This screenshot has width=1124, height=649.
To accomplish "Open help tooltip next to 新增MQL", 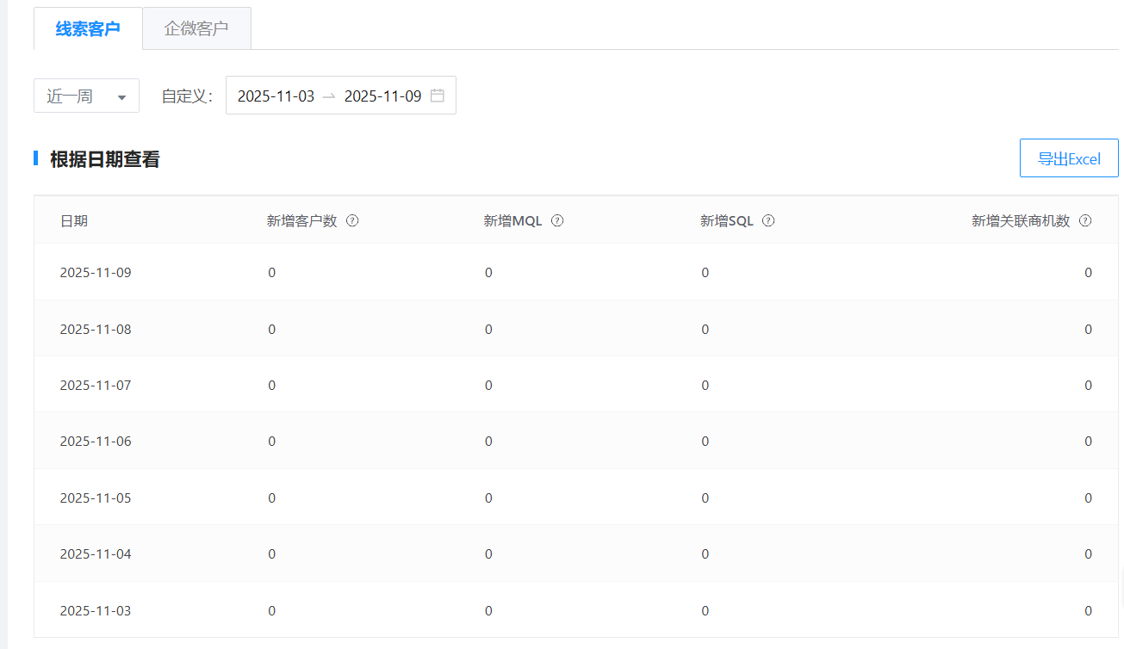I will point(557,220).
